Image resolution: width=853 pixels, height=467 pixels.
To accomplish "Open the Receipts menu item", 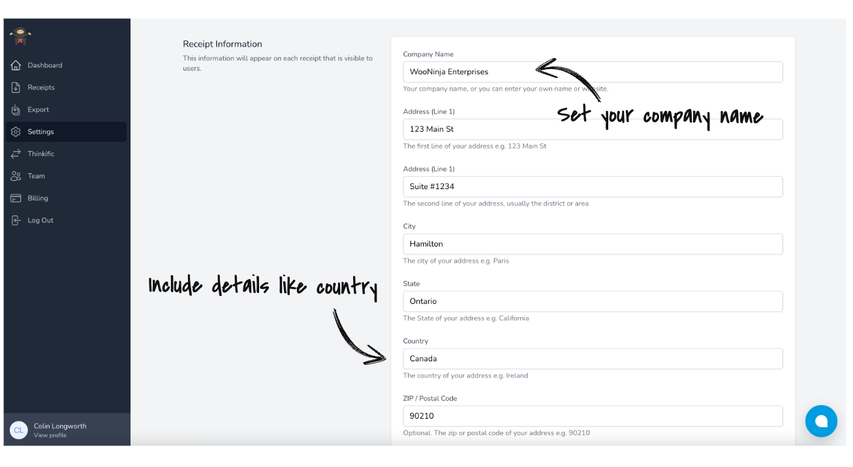I will coord(41,87).
